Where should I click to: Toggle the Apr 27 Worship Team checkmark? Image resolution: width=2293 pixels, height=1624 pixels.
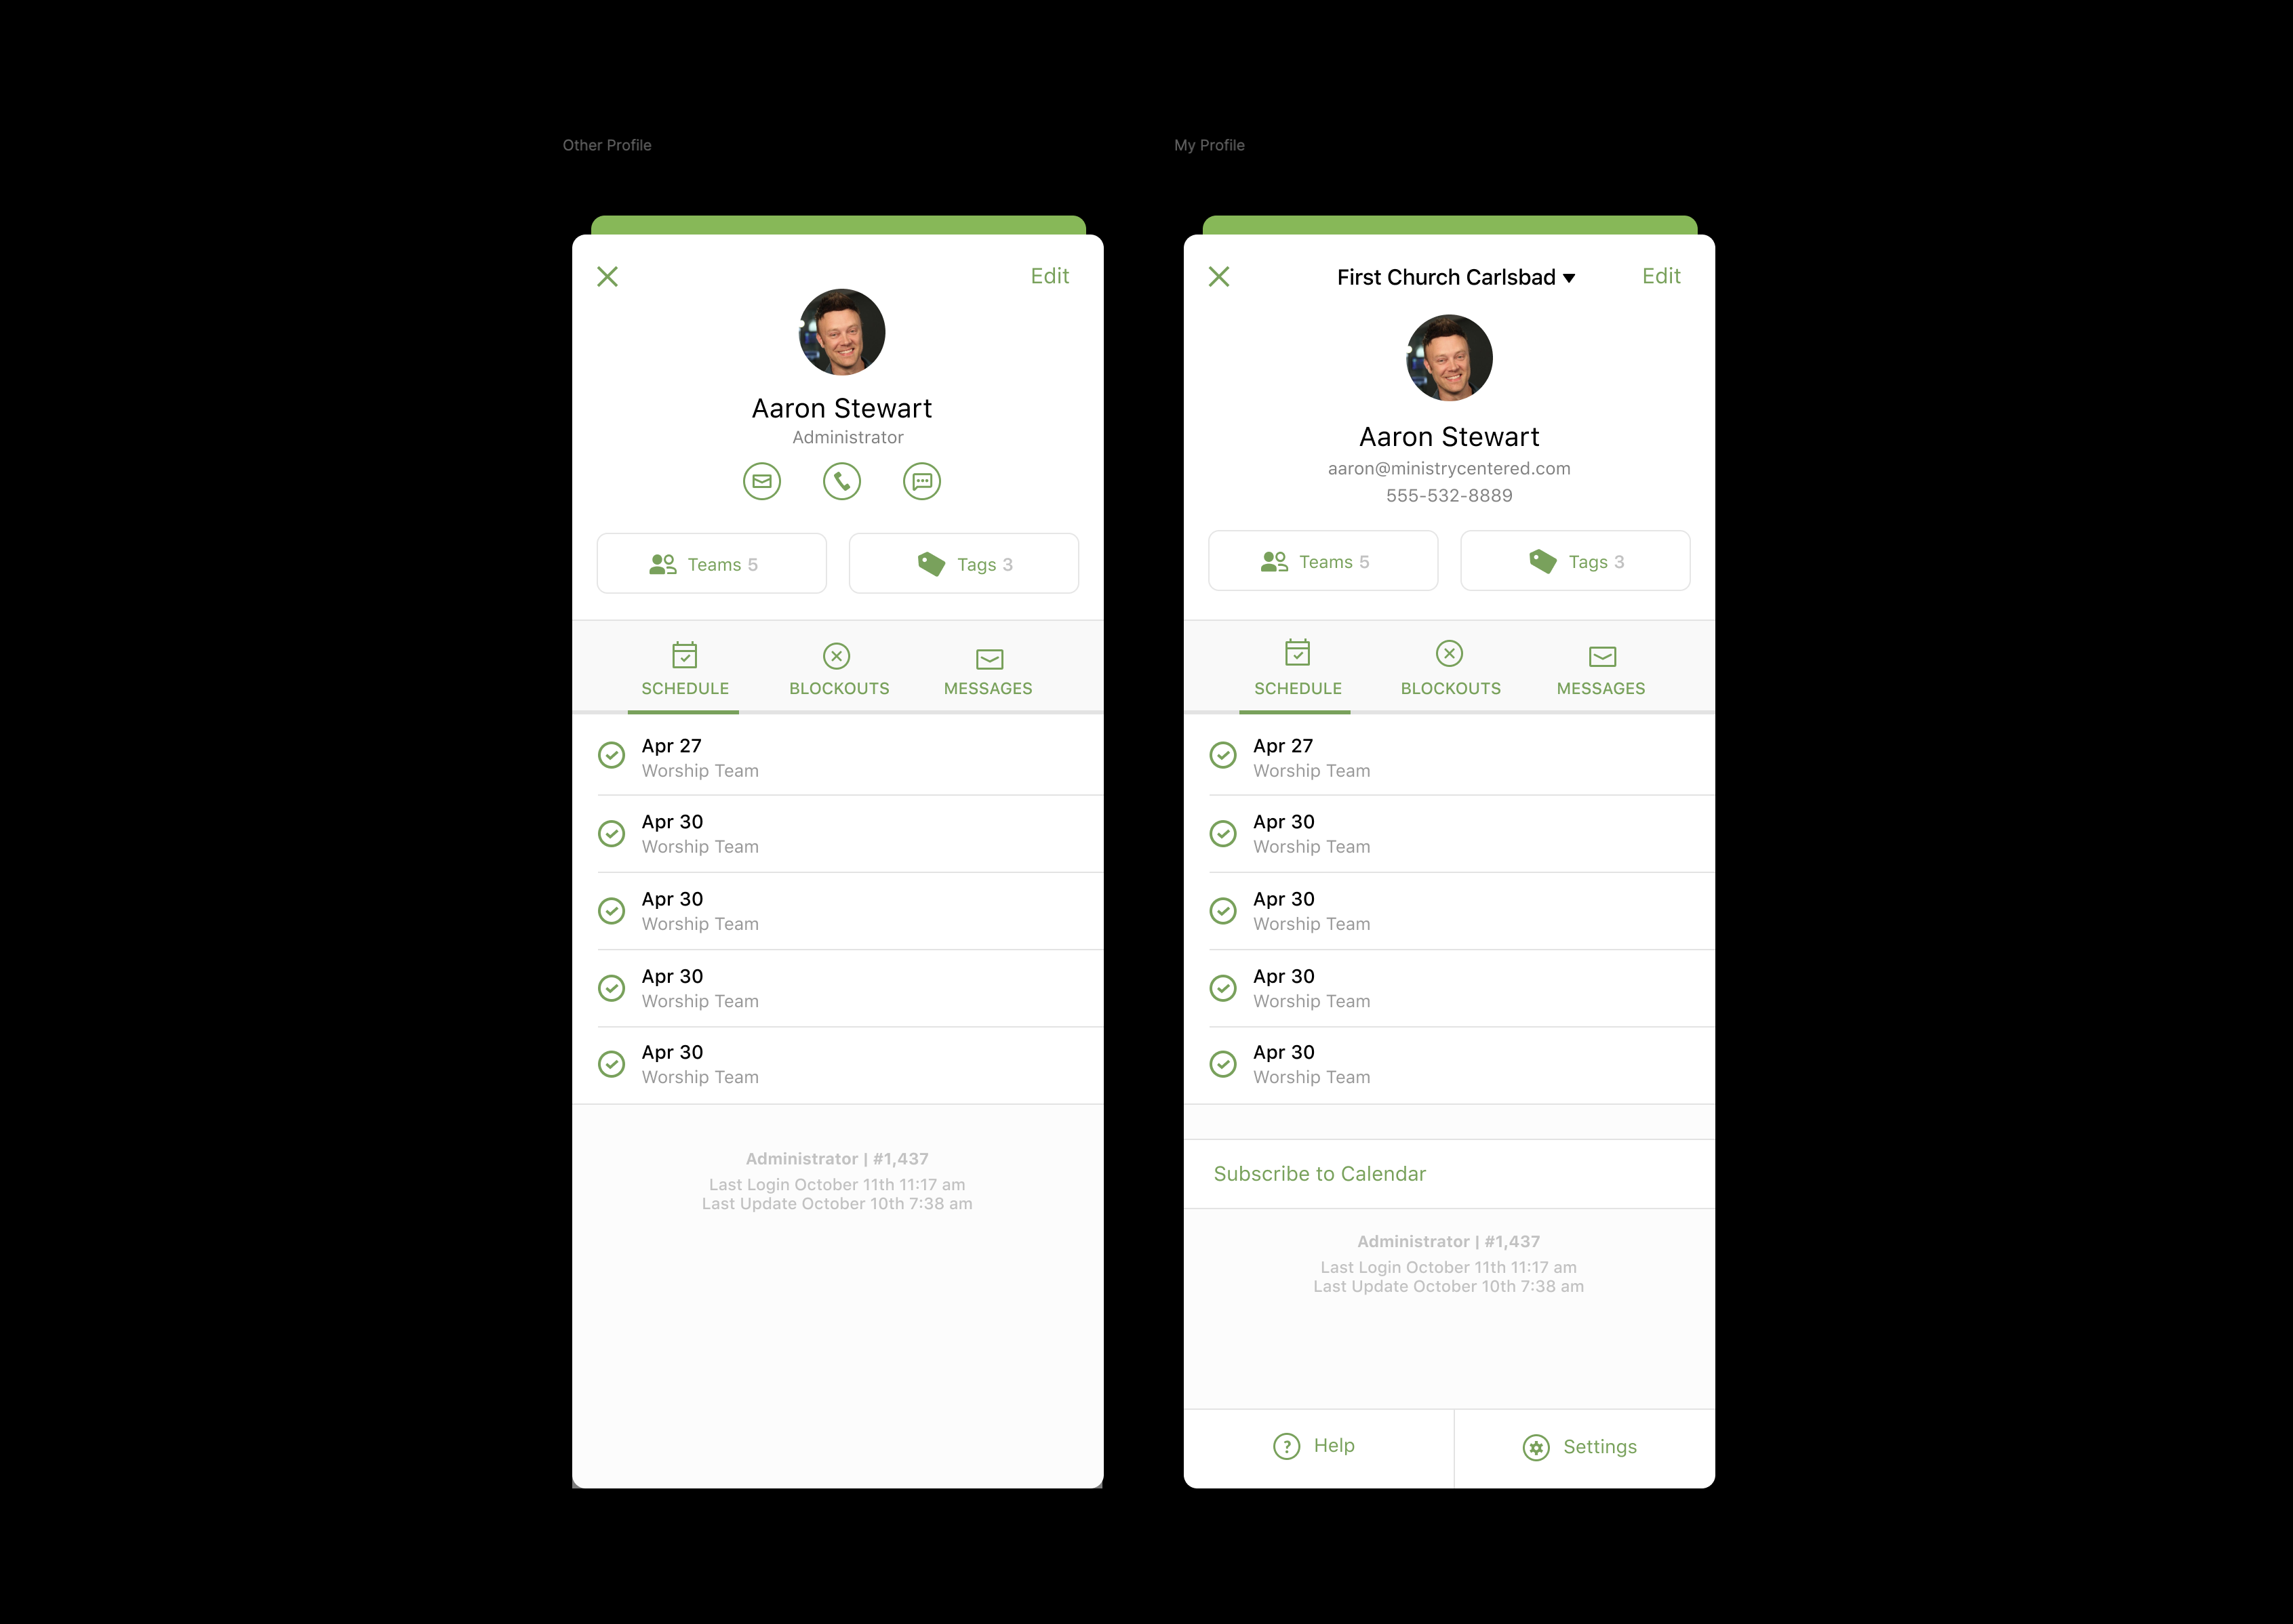612,756
